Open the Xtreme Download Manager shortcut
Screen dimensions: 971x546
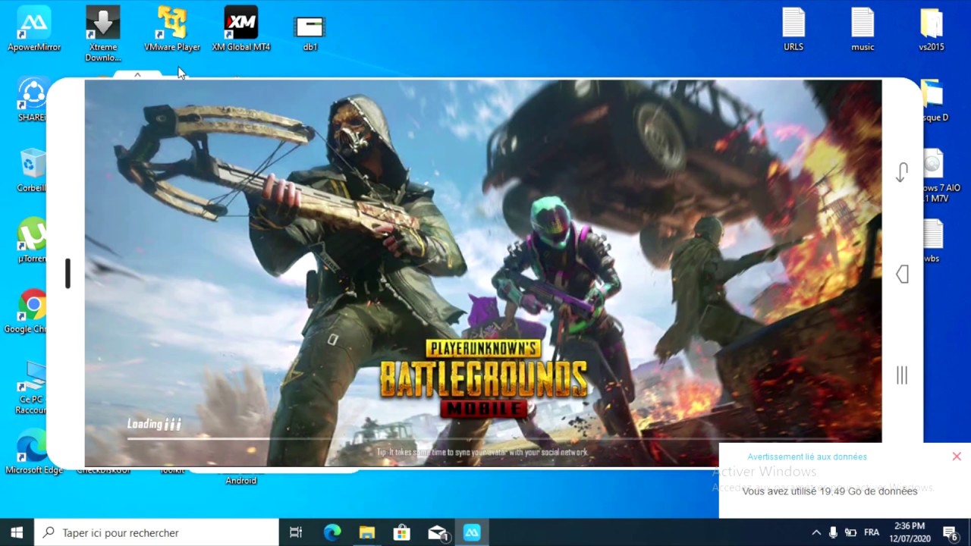click(x=102, y=34)
